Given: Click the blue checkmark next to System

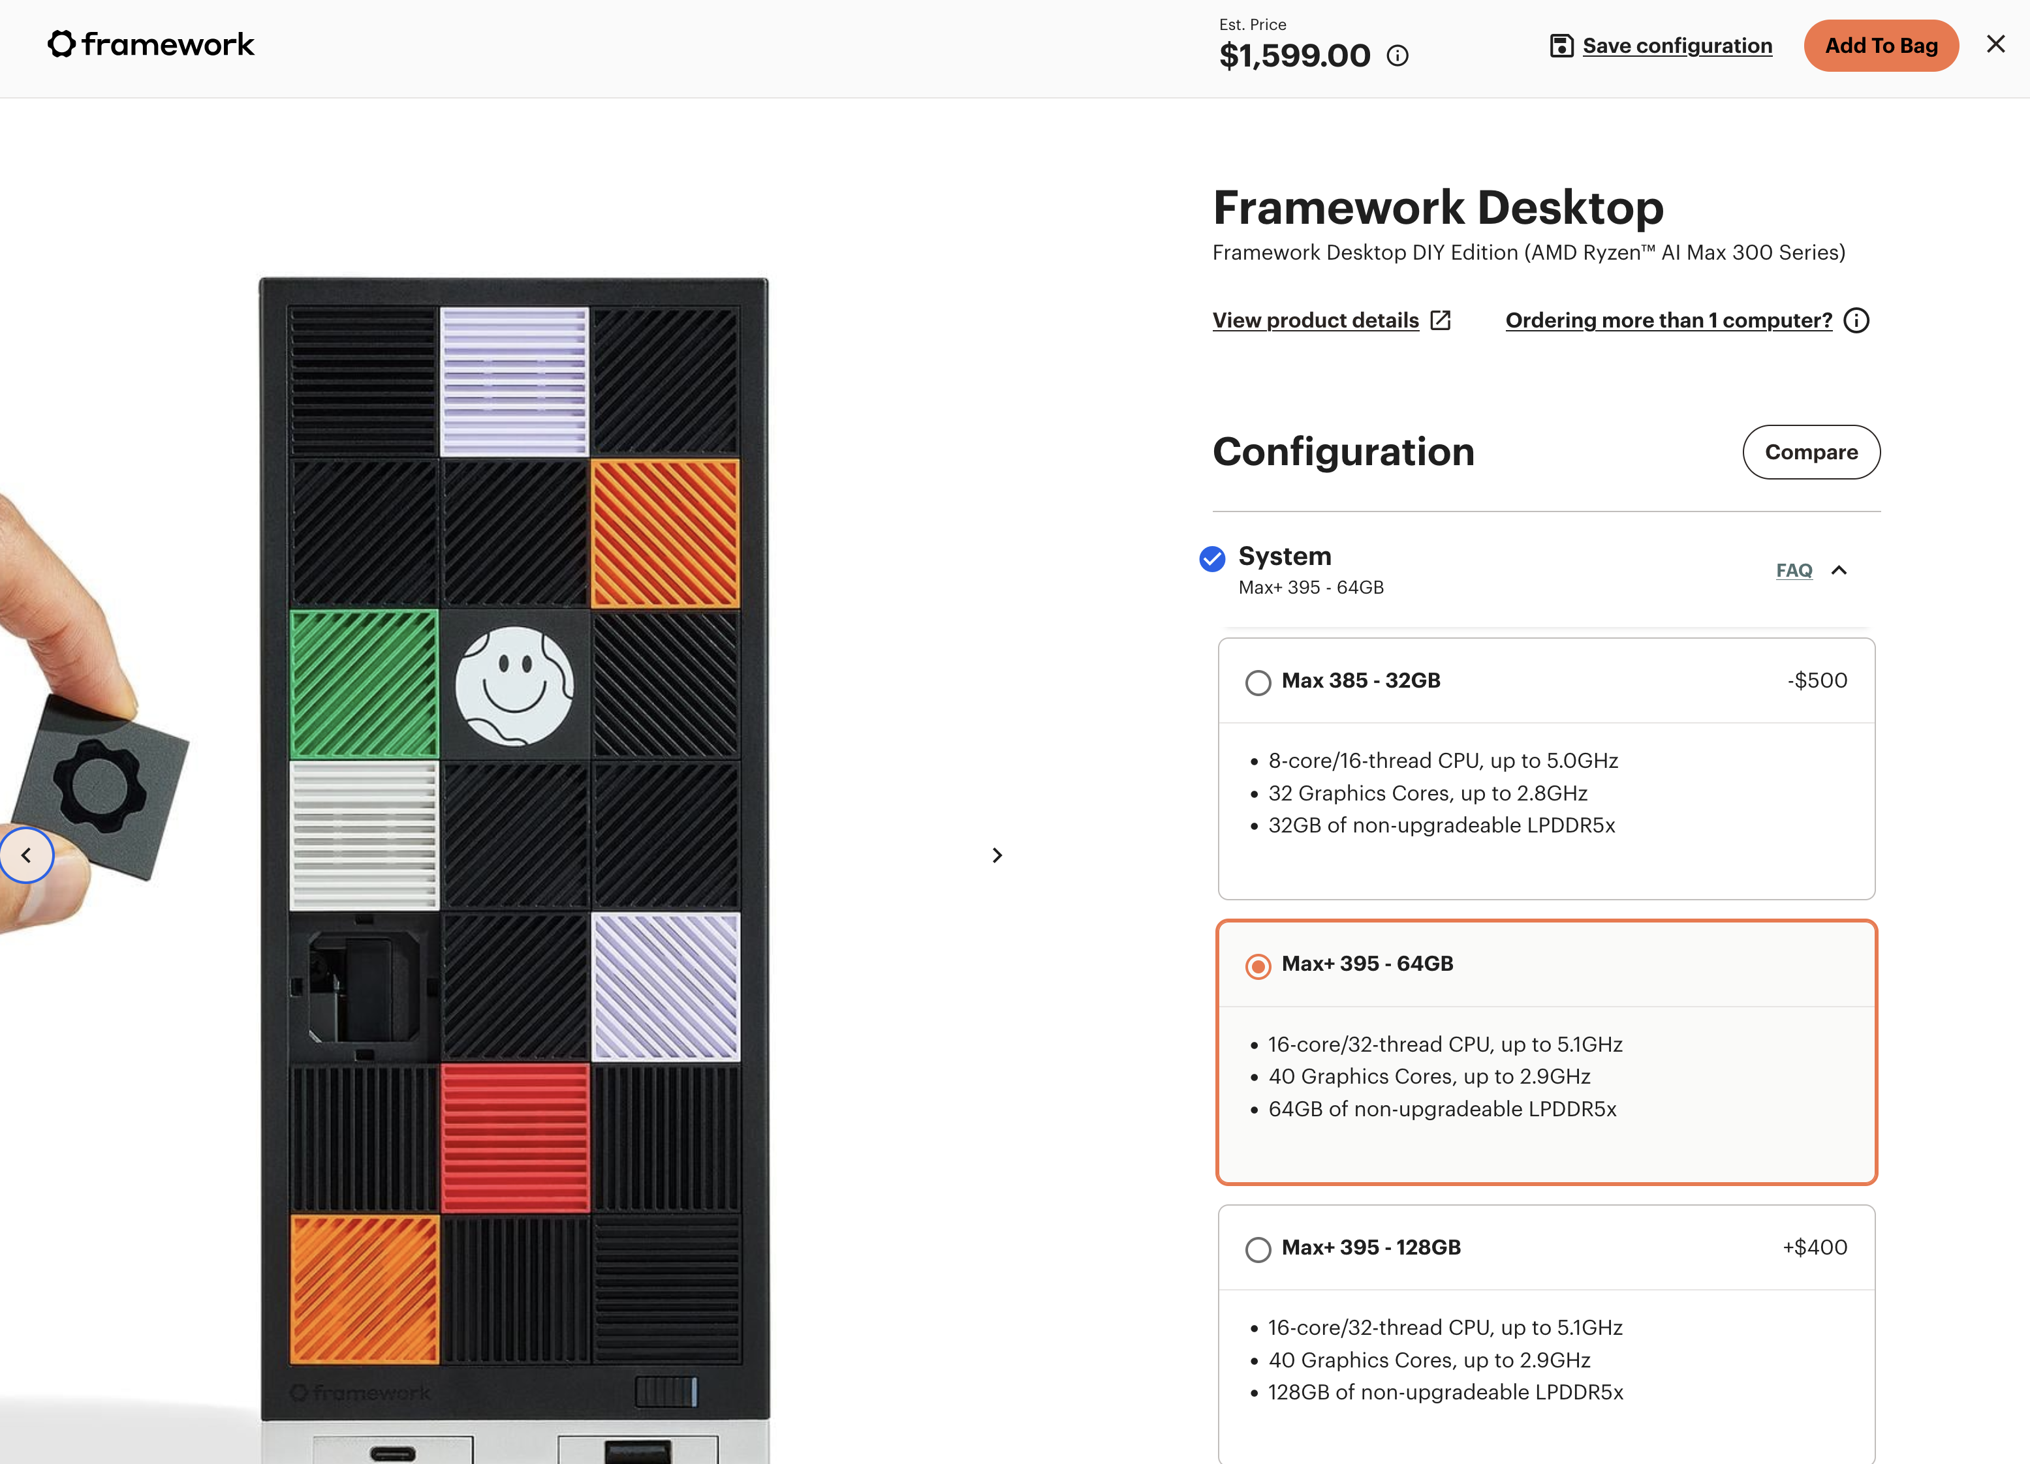Looking at the screenshot, I should [1212, 558].
